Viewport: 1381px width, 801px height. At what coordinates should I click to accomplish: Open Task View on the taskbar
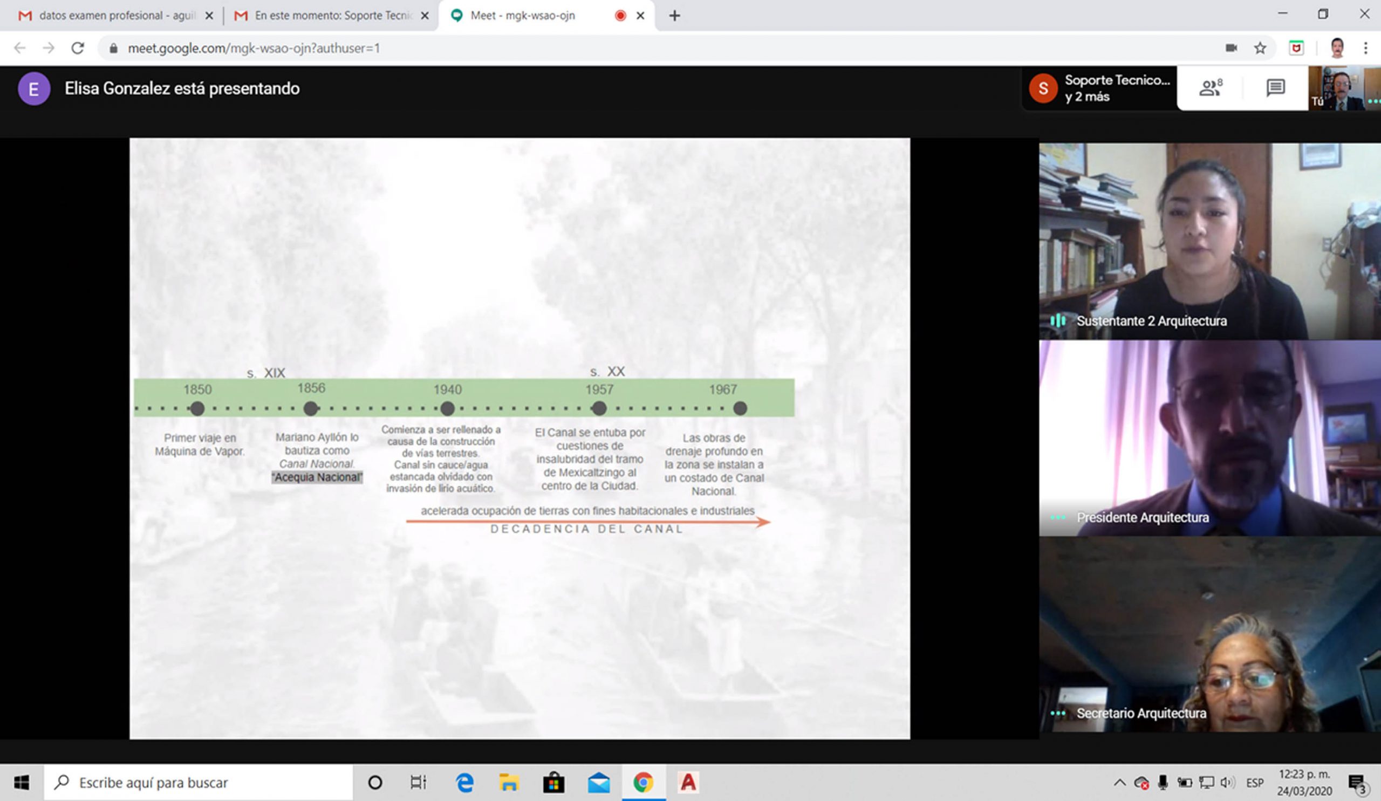pos(418,782)
